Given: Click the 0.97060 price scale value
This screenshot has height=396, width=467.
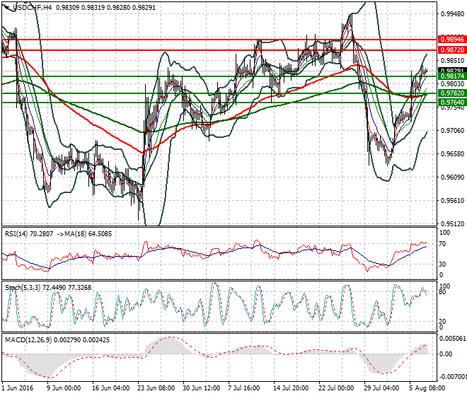Looking at the screenshot, I should [452, 130].
